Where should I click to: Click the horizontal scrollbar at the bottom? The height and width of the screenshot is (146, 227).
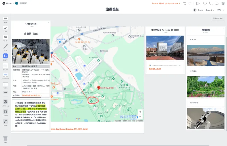point(118,145)
